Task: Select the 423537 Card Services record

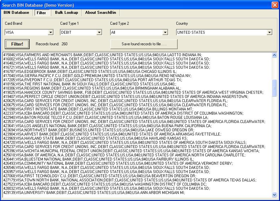Action: [x=135, y=122]
